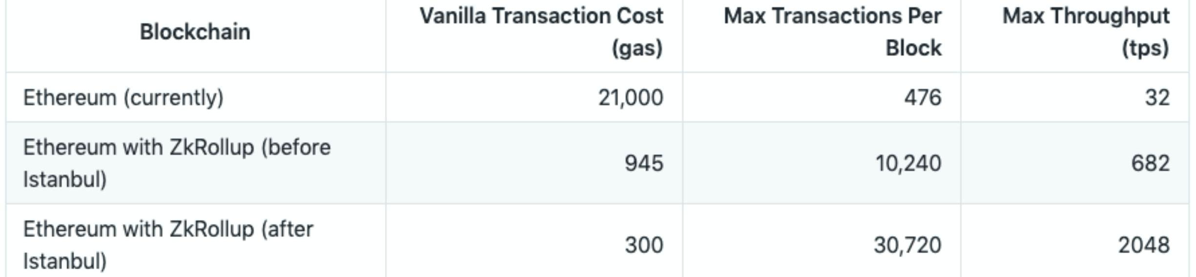The width and height of the screenshot is (1196, 277).
Task: Select the 10,240 transactions per block value
Action: [x=908, y=163]
